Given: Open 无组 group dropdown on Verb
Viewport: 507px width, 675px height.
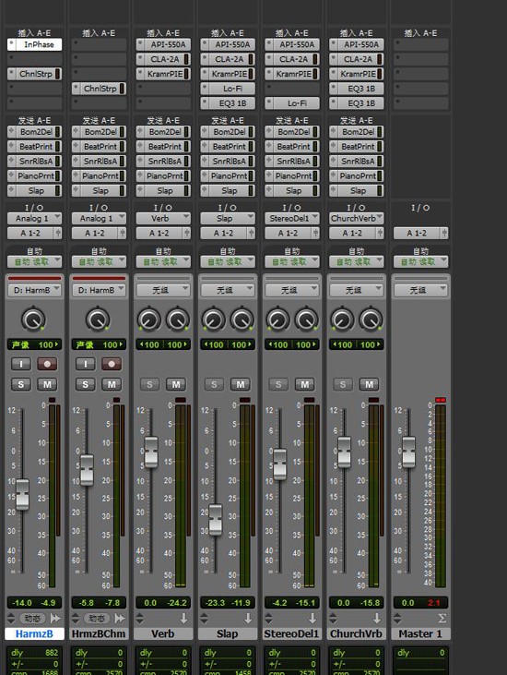Looking at the screenshot, I should (163, 290).
